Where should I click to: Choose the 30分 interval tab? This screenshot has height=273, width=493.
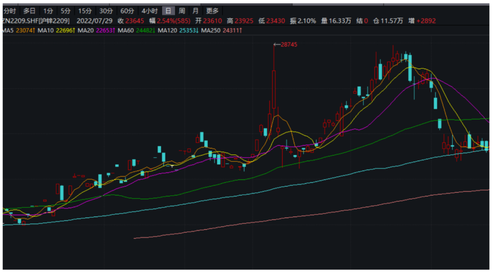click(106, 11)
